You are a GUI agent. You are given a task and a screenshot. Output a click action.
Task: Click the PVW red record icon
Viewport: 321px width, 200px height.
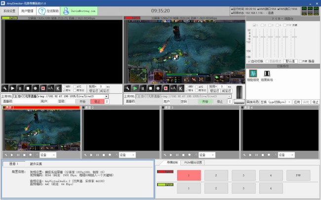tap(43, 88)
